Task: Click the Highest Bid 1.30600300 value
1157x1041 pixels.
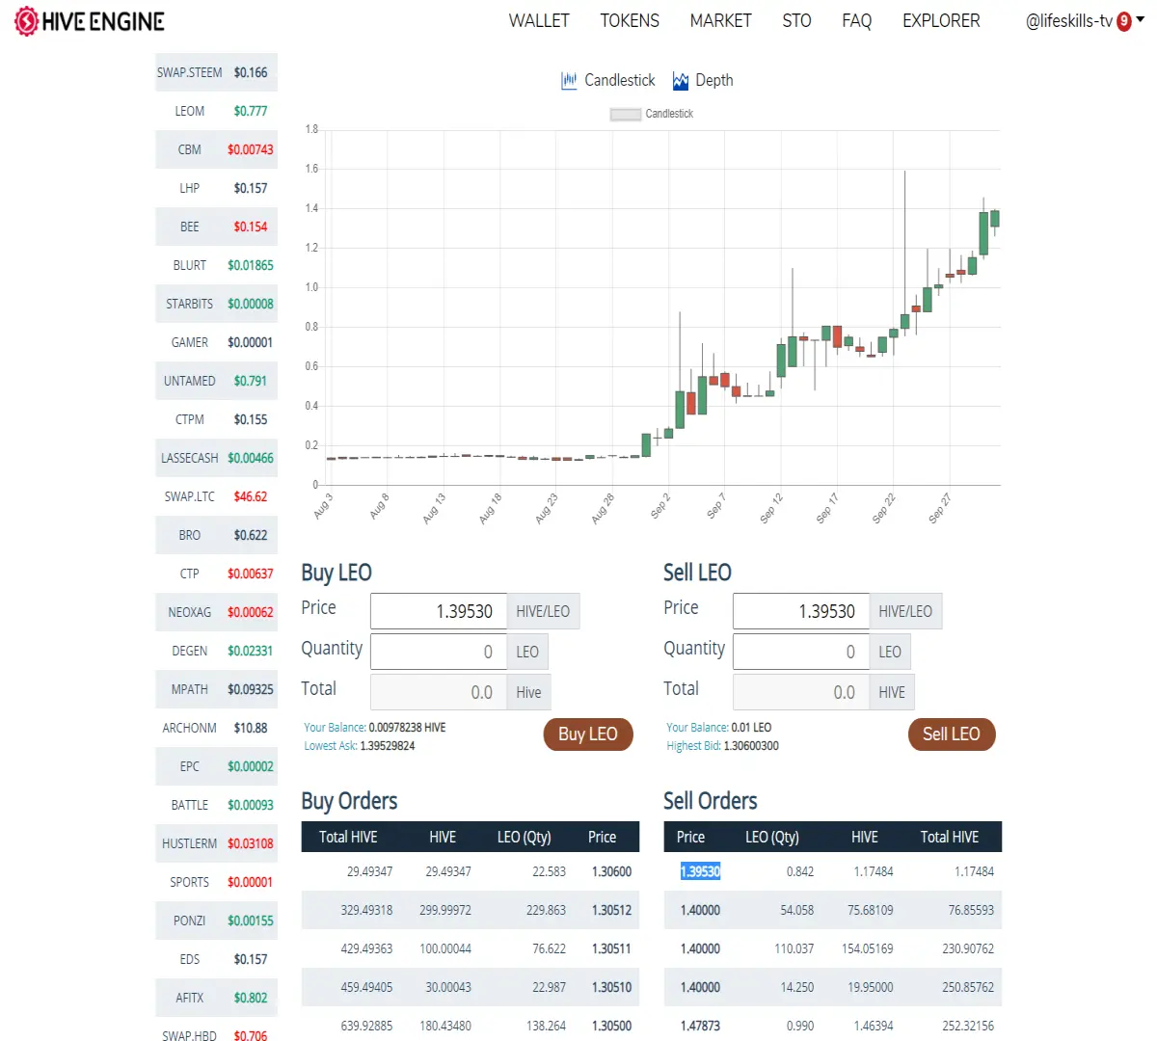Action: coord(751,746)
